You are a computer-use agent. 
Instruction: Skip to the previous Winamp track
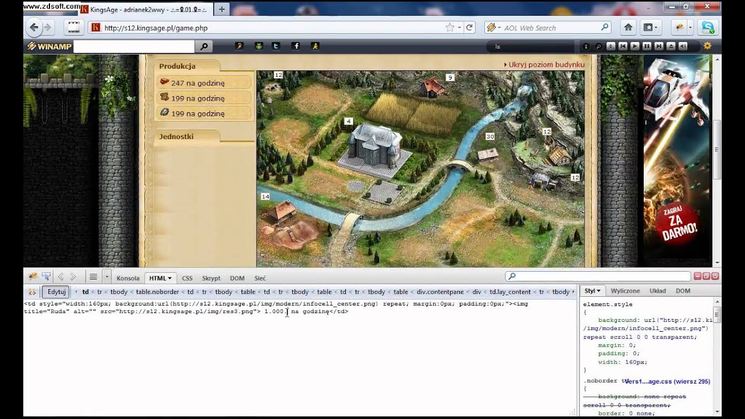(x=623, y=46)
